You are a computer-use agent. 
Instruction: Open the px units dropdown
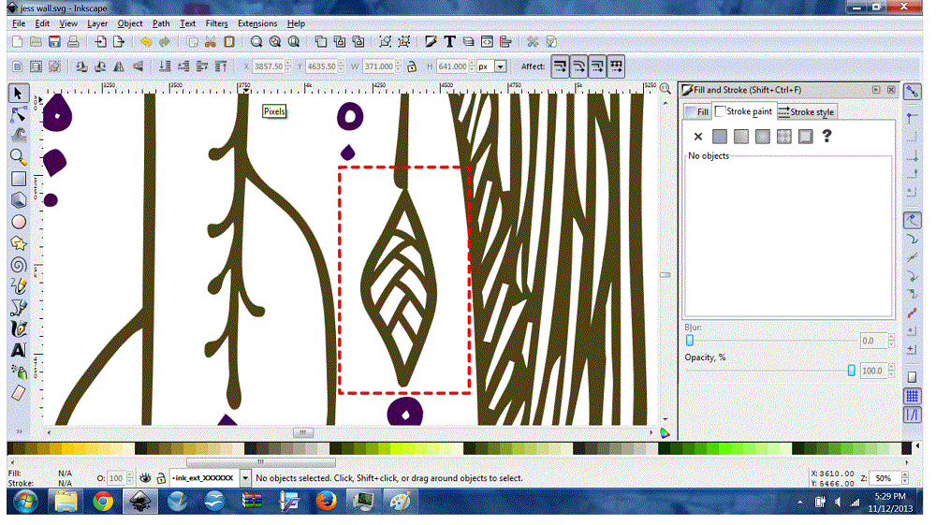click(x=500, y=66)
